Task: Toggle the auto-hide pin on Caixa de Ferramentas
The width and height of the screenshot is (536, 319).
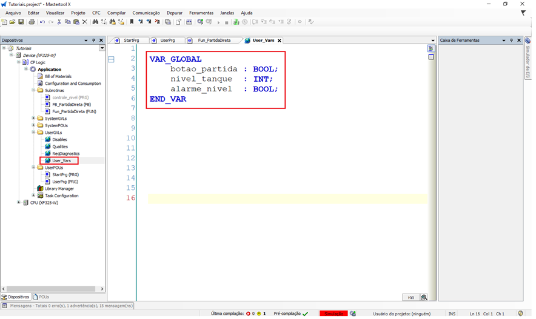Action: pyautogui.click(x=511, y=41)
